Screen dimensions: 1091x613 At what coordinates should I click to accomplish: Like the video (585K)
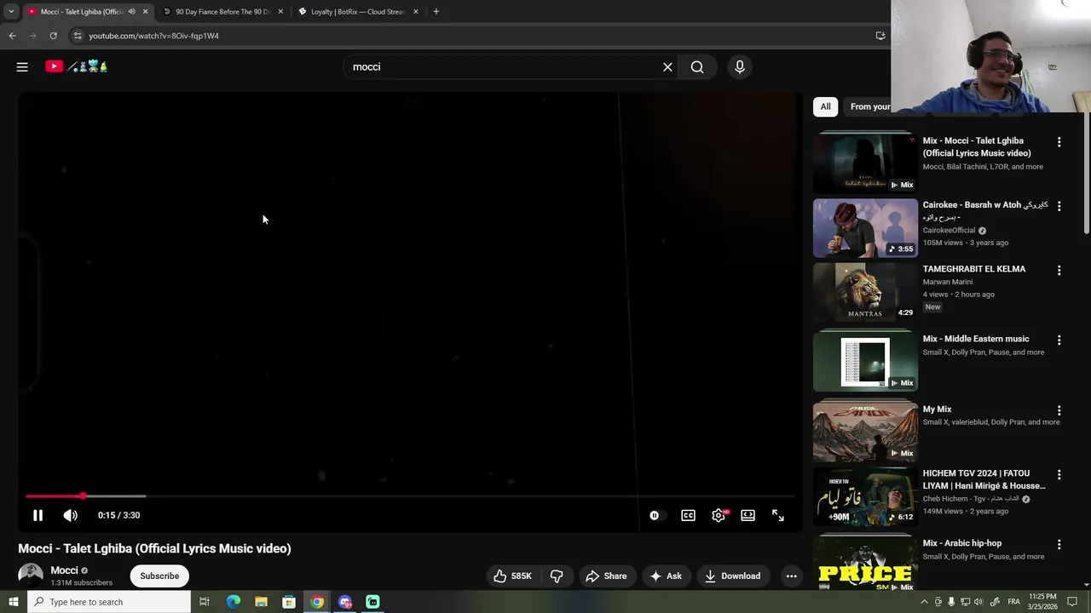(x=512, y=576)
